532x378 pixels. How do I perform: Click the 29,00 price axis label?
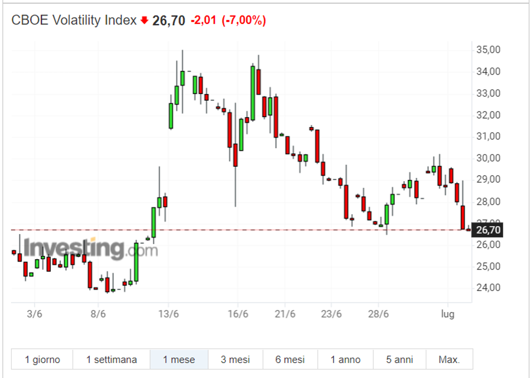pos(488,179)
